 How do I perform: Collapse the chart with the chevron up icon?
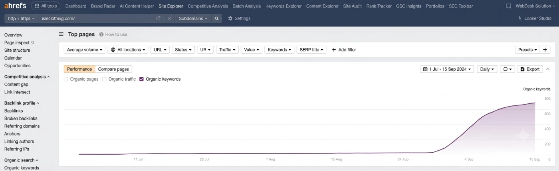(547, 69)
